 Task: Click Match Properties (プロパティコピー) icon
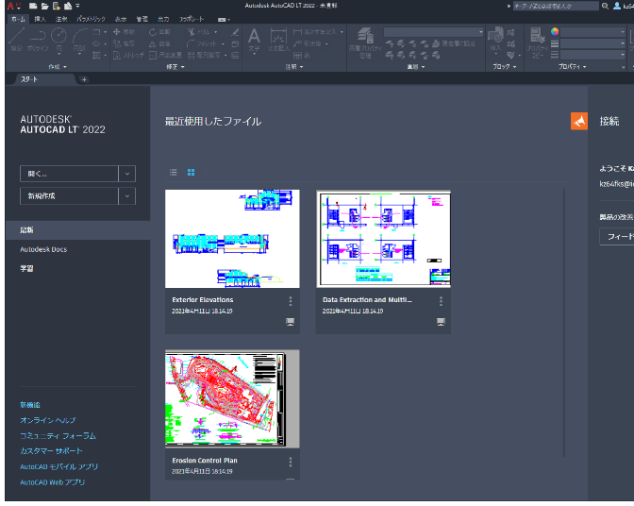(x=537, y=42)
